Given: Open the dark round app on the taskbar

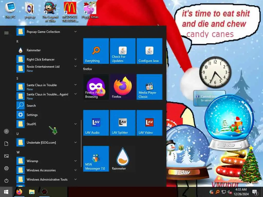Looking at the screenshot, I should tap(44, 192).
